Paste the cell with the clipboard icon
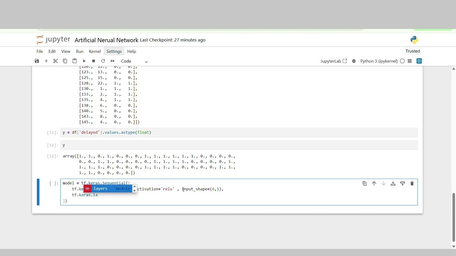This screenshot has height=256, width=456. click(x=74, y=61)
